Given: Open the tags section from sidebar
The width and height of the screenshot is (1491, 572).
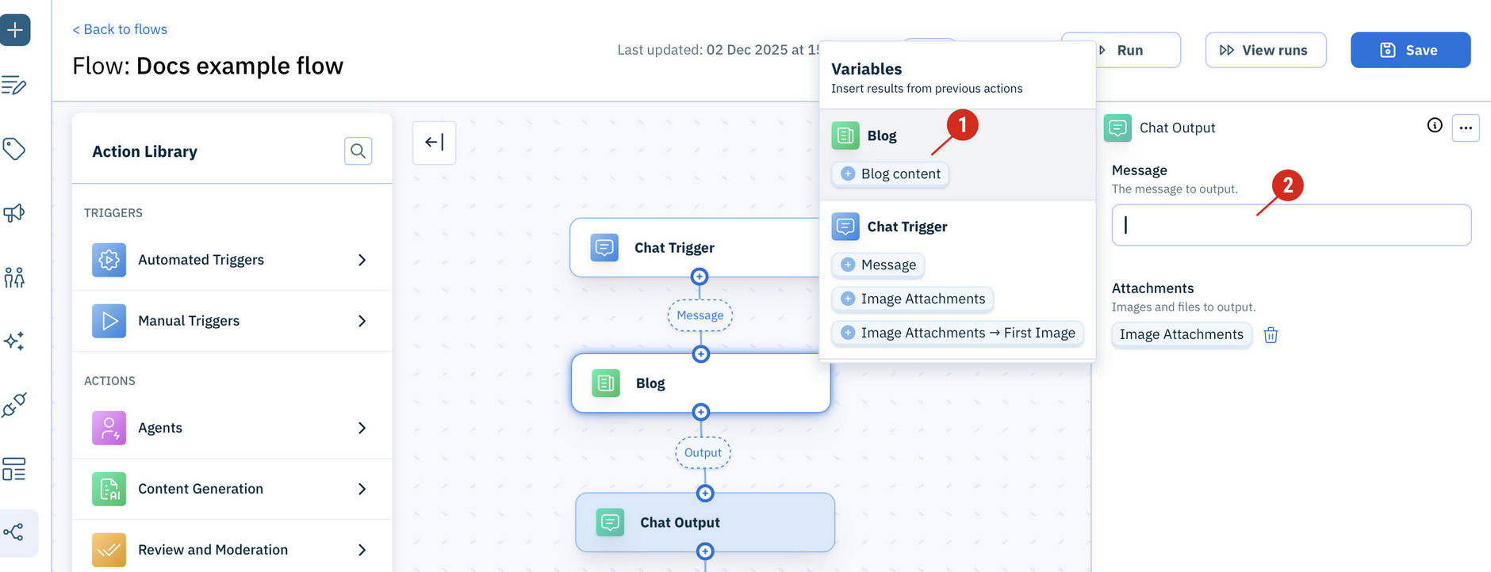Looking at the screenshot, I should (14, 149).
